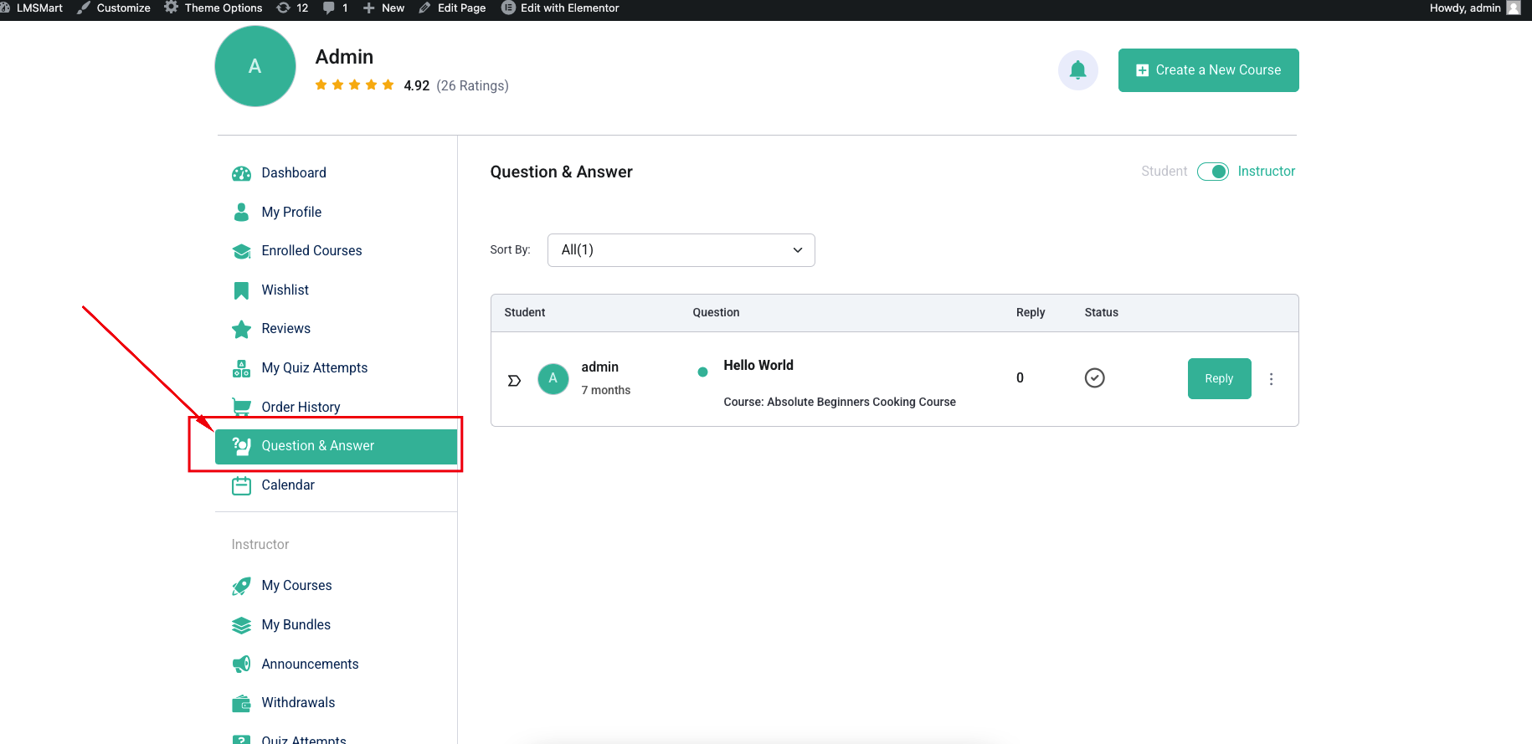Click the My Courses rocket icon
This screenshot has height=744, width=1532.
241,586
